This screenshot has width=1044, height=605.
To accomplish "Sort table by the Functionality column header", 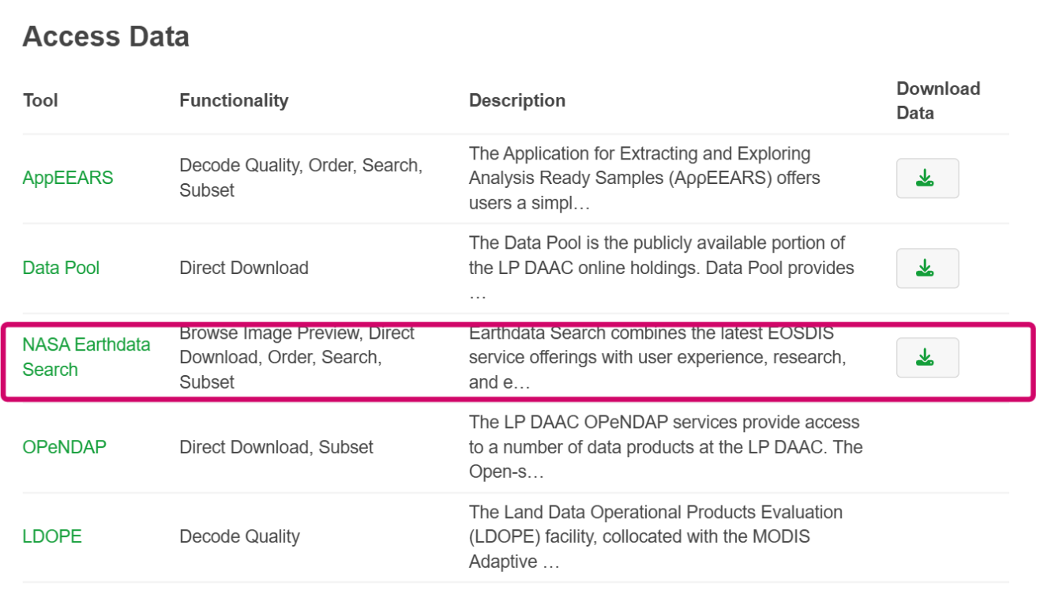I will coord(235,100).
